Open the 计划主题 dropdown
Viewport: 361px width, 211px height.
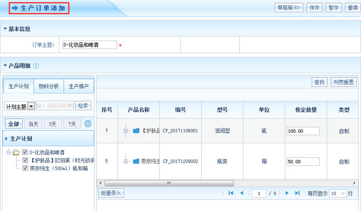(31, 106)
